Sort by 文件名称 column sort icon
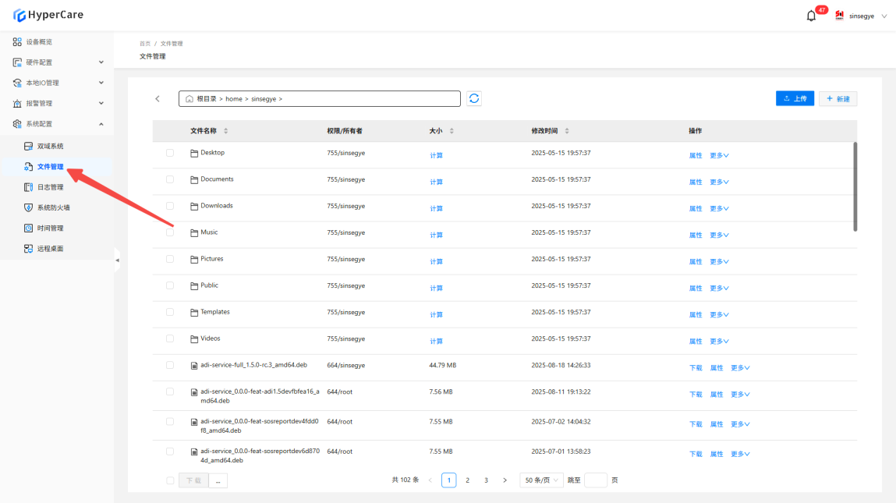 pyautogui.click(x=226, y=131)
